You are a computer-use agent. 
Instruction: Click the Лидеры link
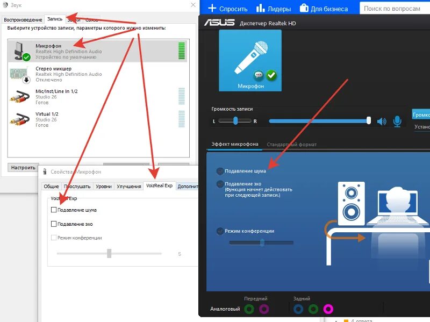(279, 9)
